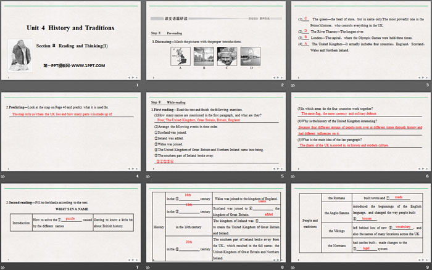
Task: Click the animation star icon under slide 7
Action: [2, 268]
